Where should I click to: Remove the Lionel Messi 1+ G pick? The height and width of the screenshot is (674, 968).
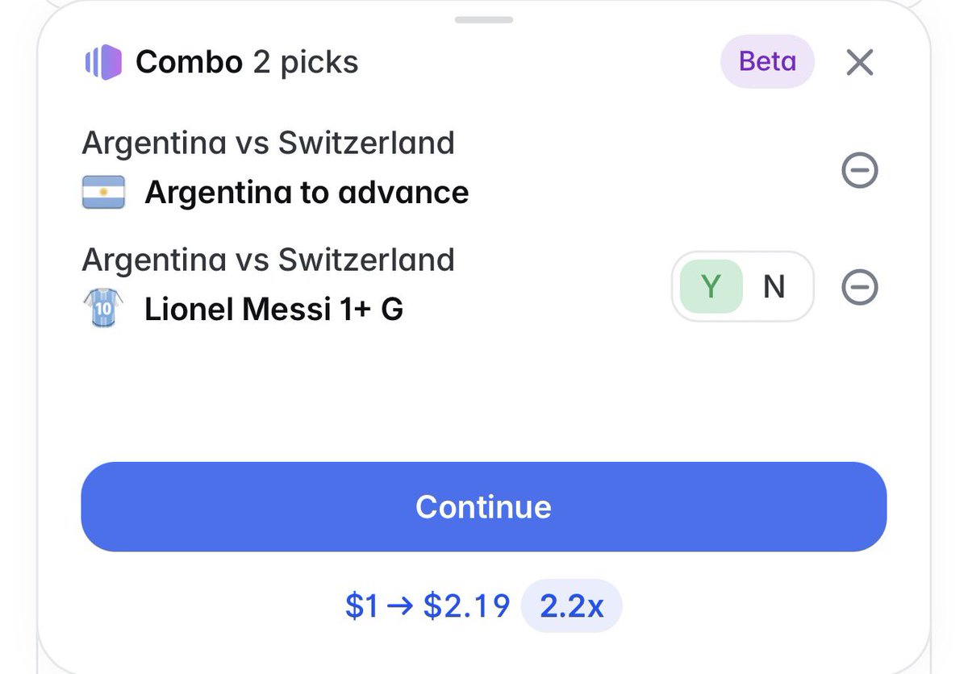pos(860,288)
